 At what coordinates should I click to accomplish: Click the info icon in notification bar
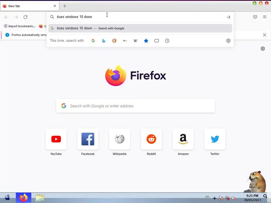7,35
